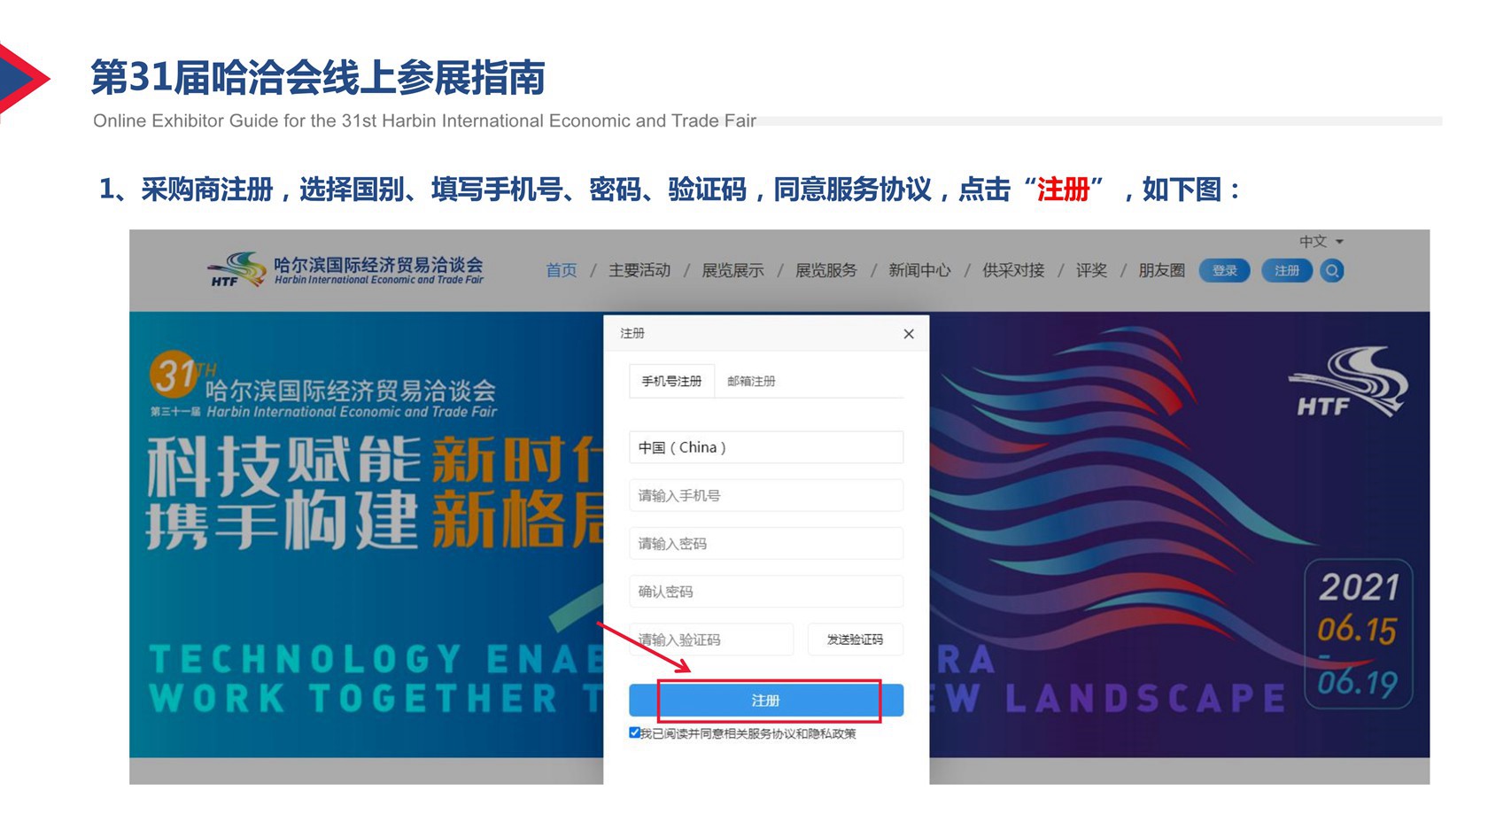Uncheck the service agreement checkbox

coord(634,732)
